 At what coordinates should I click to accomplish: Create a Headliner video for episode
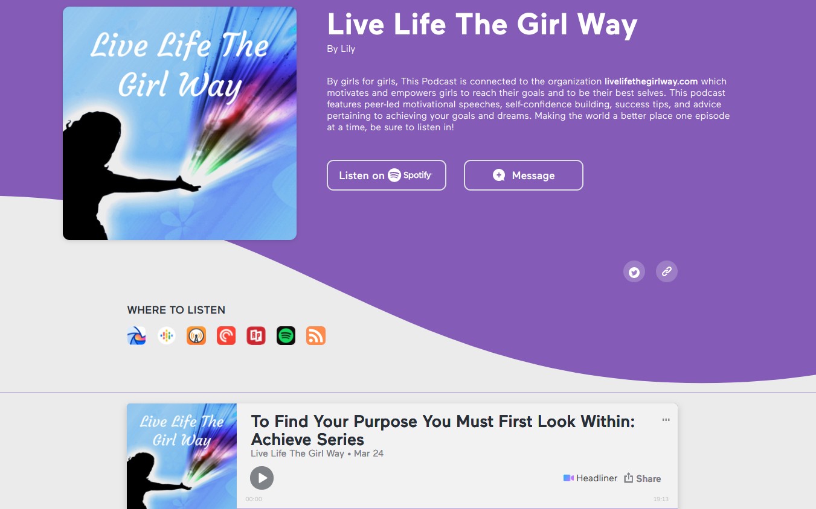591,478
